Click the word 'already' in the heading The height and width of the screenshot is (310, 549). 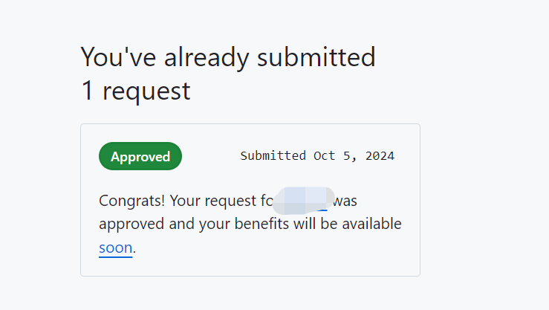(x=207, y=58)
